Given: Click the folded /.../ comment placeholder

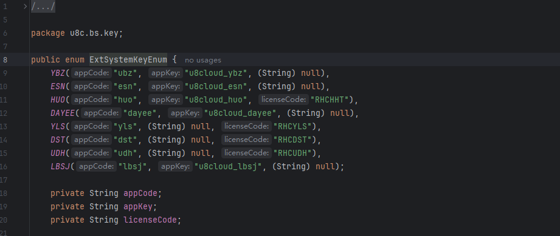Looking at the screenshot, I should click(x=43, y=7).
